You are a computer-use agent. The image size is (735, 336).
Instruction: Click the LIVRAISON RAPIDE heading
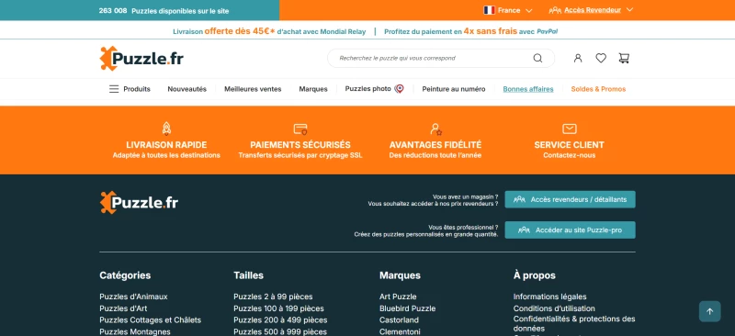coord(166,145)
